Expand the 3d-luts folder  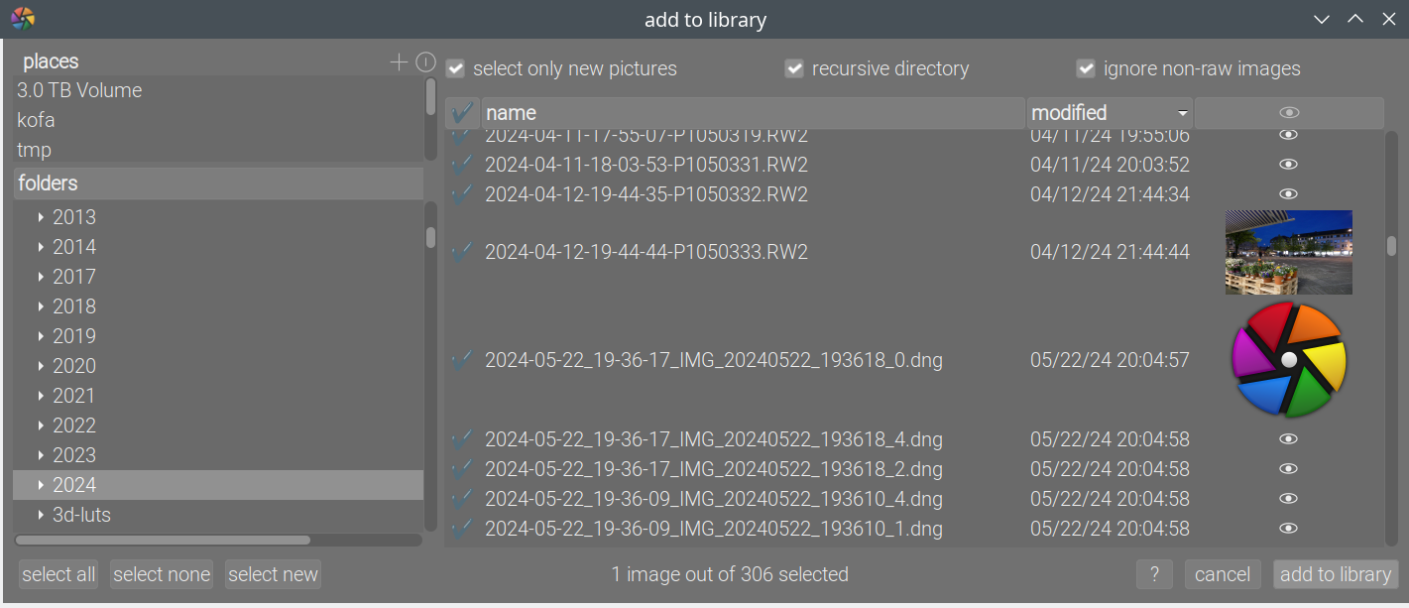[41, 515]
